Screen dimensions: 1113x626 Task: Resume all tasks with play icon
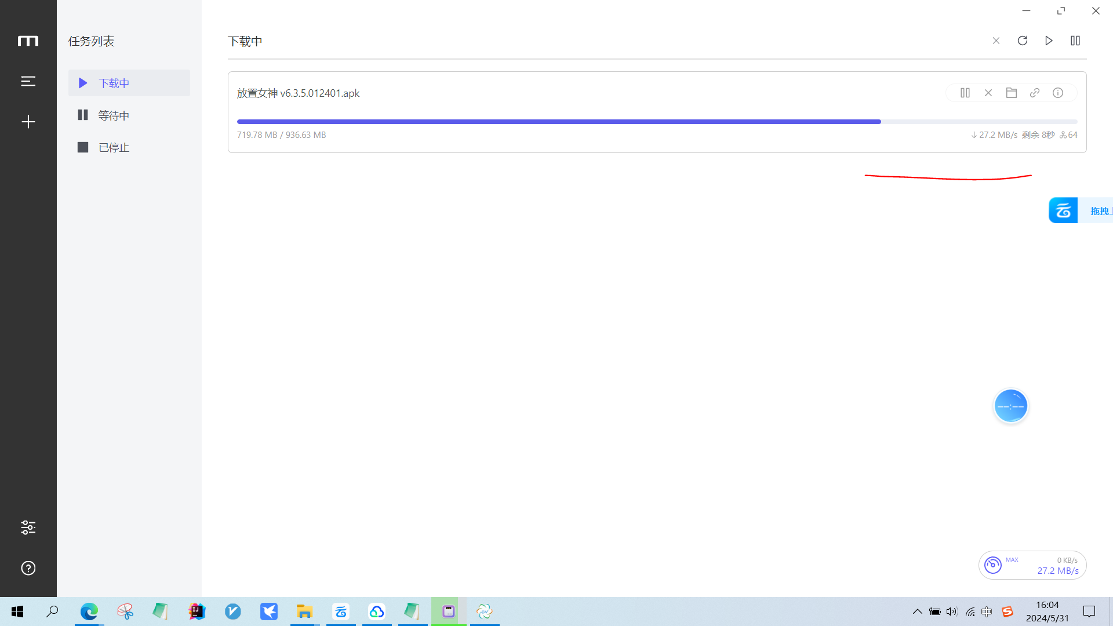[1049, 41]
